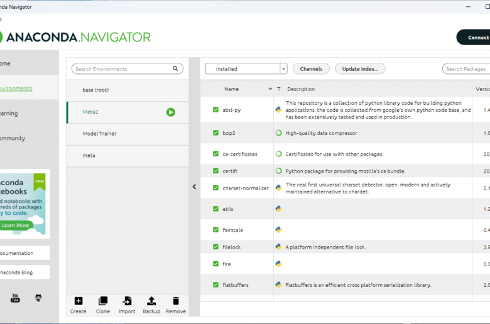Click the Python type icon for fairscale
The height and width of the screenshot is (324, 490).
pos(278,230)
